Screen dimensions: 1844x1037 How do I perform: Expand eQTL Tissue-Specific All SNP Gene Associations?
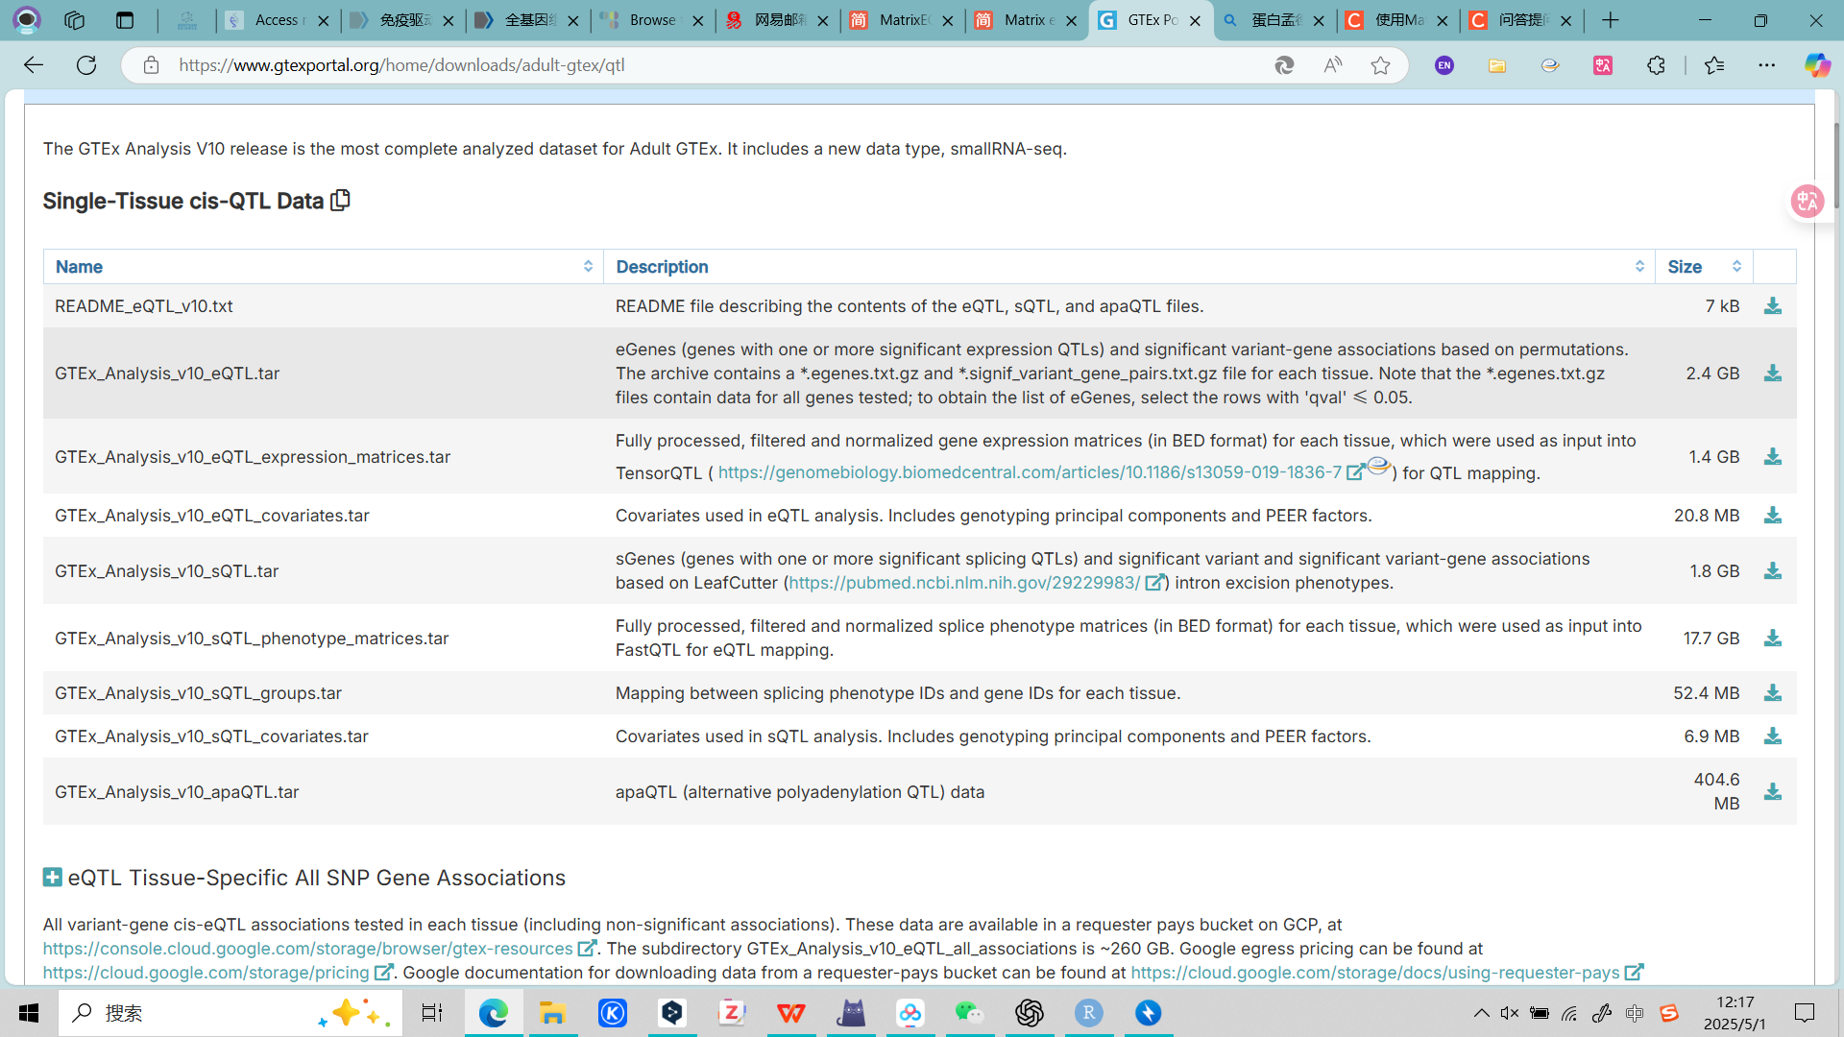(x=53, y=878)
